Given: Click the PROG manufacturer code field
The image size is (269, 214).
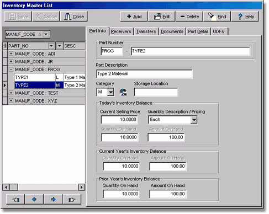Looking at the screenshot, I should (112, 51).
